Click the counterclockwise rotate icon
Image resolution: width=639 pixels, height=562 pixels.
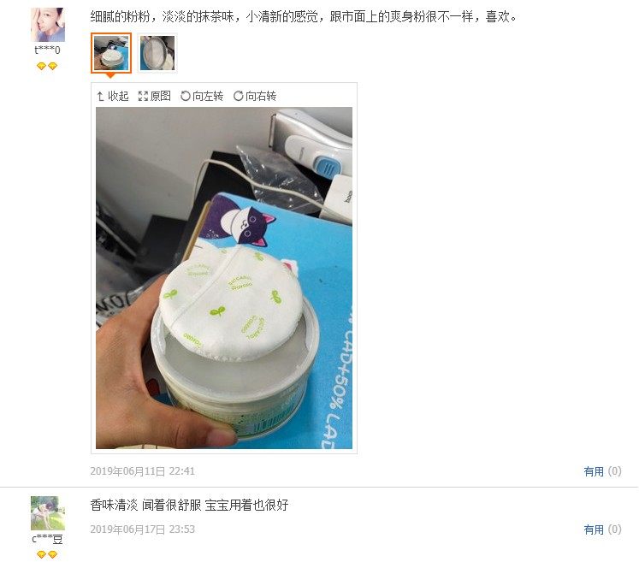click(x=186, y=96)
